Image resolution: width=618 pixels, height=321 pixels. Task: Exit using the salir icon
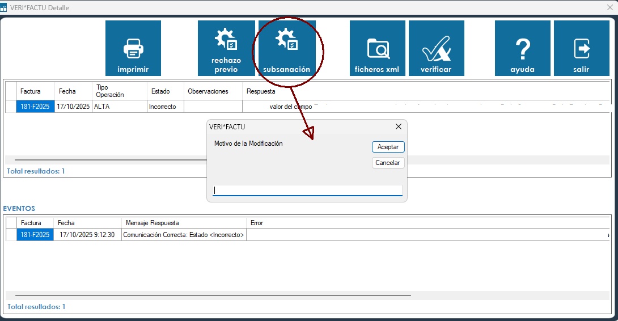[x=581, y=49]
